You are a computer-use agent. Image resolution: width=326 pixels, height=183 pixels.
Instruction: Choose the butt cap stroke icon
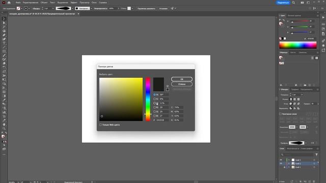click(x=291, y=99)
